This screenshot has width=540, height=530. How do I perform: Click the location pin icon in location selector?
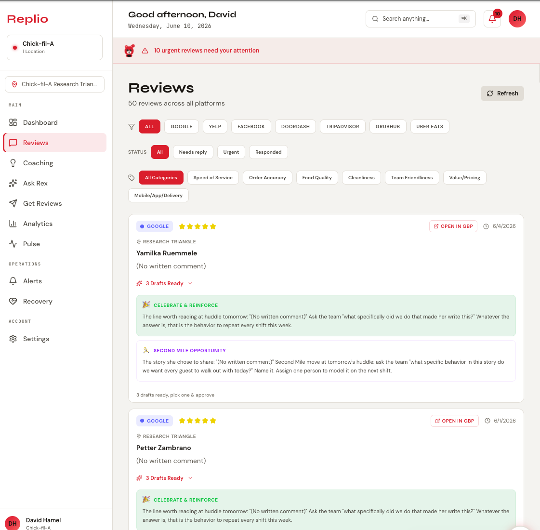pos(14,84)
